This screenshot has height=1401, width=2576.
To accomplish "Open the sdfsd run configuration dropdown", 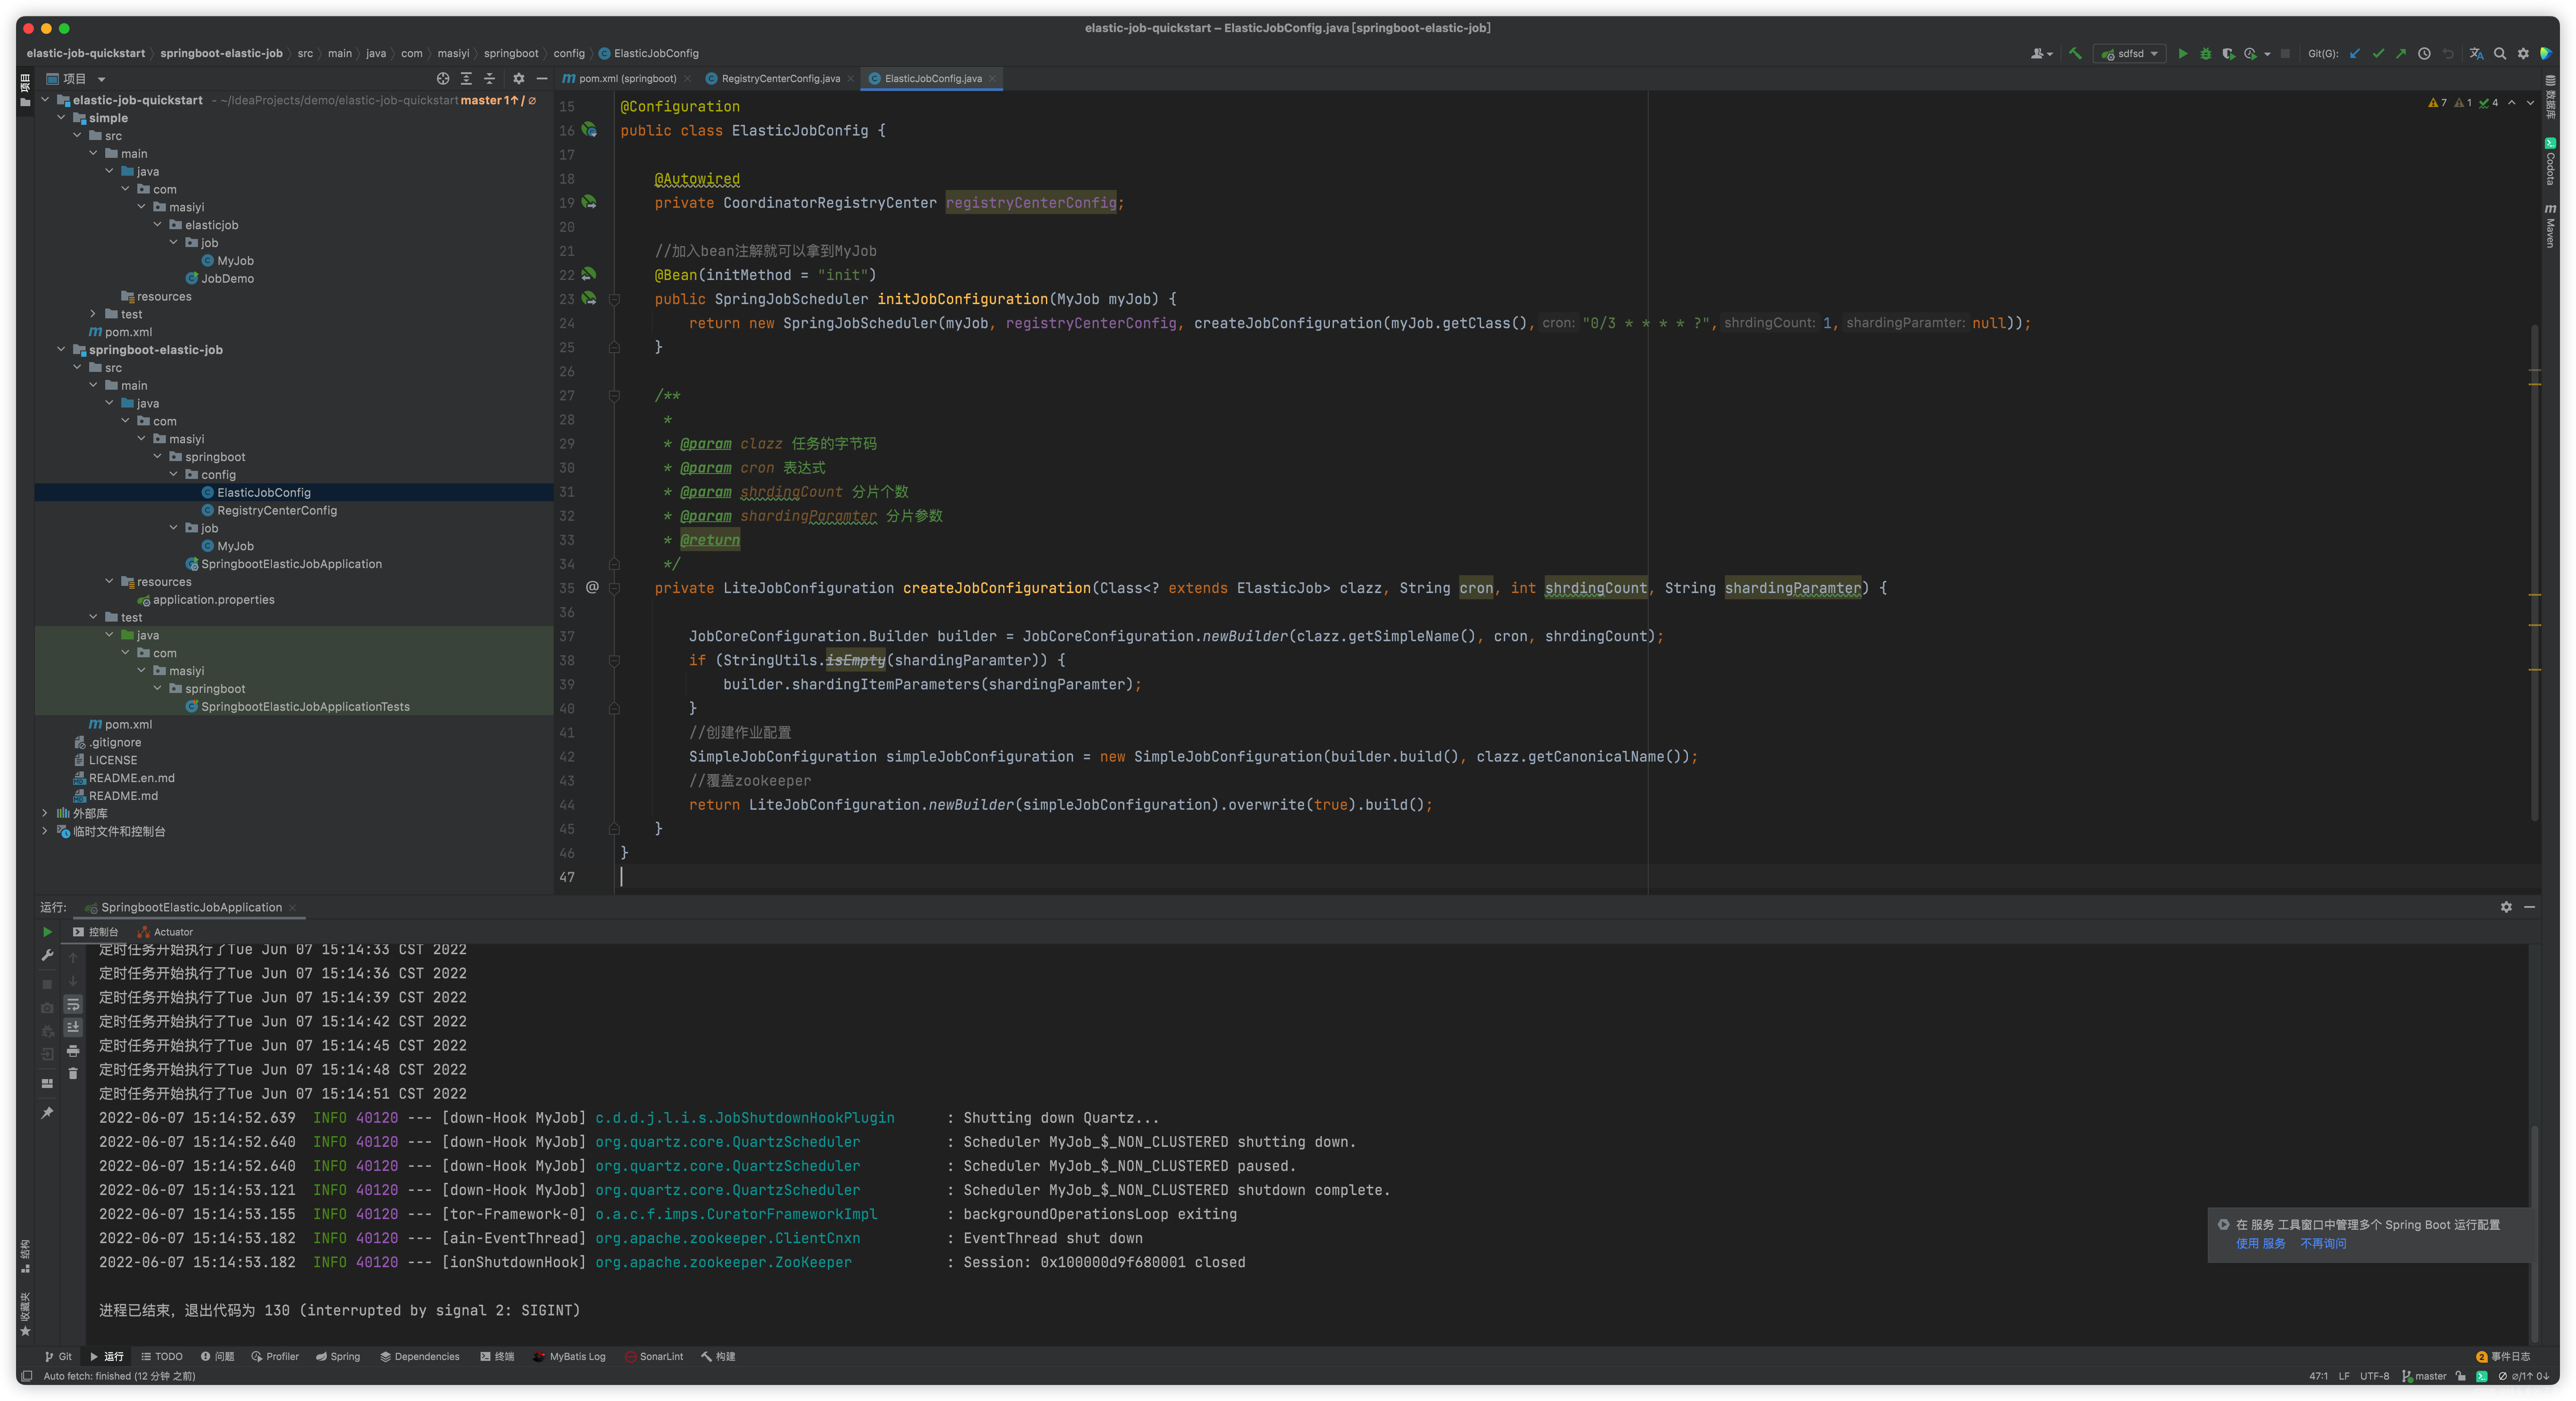I will (x=2131, y=54).
